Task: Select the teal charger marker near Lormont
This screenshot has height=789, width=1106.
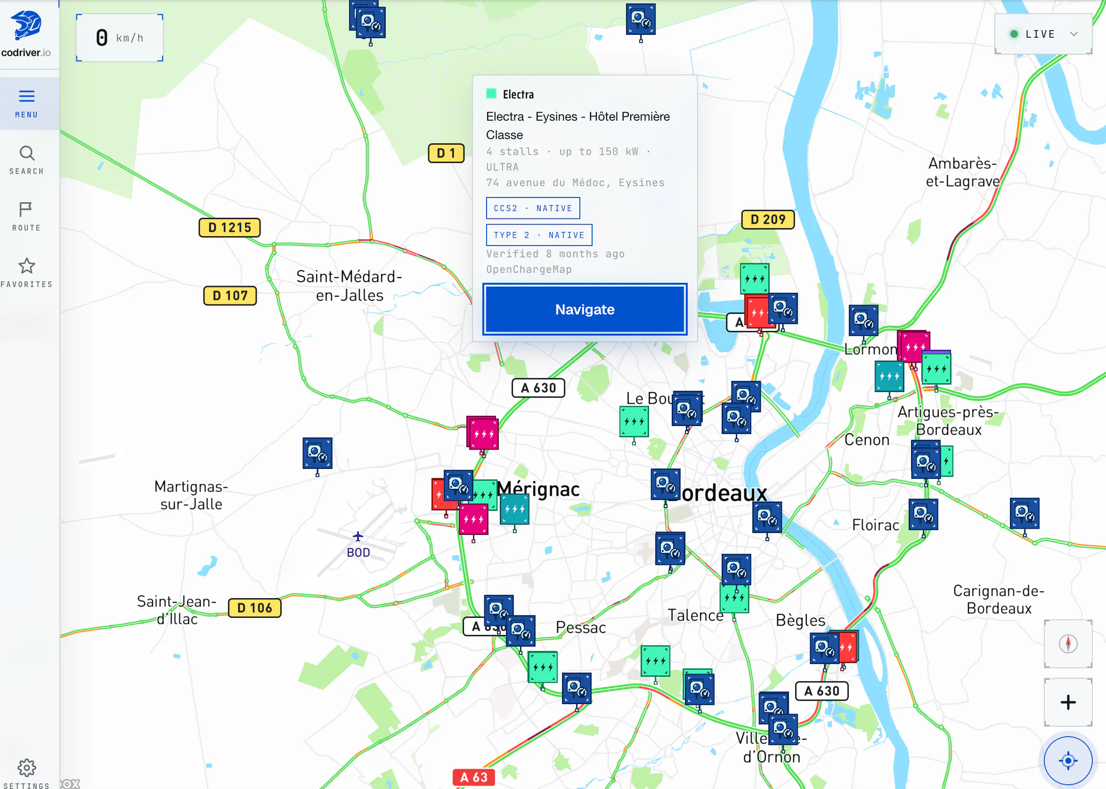Action: (889, 376)
